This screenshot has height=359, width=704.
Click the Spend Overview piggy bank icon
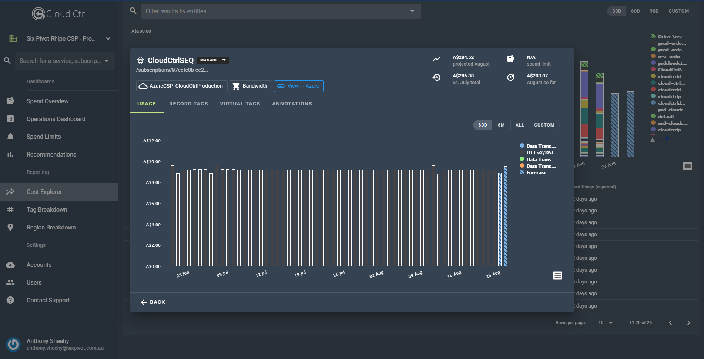click(x=10, y=101)
